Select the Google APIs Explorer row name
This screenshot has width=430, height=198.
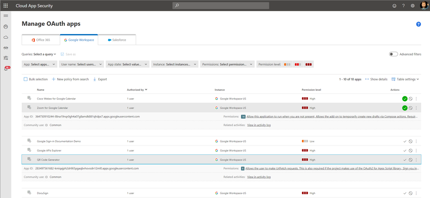49,151
